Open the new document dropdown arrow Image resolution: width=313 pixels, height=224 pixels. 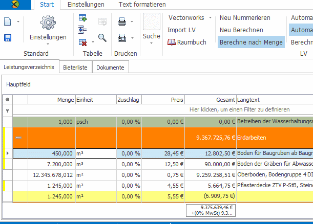[x=18, y=21]
